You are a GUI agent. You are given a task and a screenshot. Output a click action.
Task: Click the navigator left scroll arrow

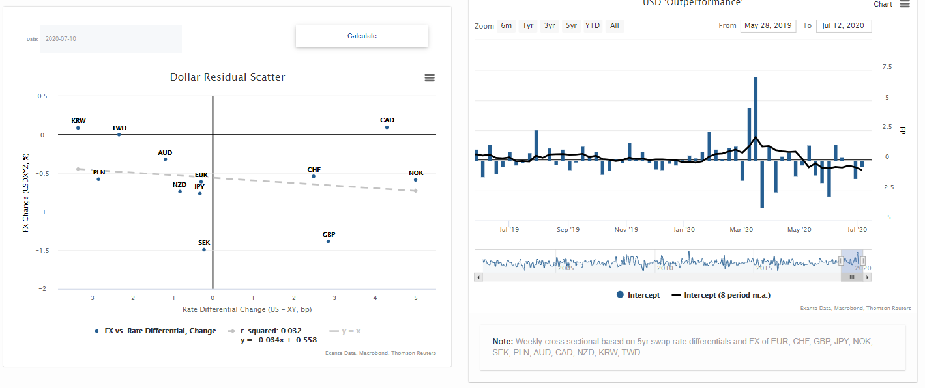coord(478,277)
